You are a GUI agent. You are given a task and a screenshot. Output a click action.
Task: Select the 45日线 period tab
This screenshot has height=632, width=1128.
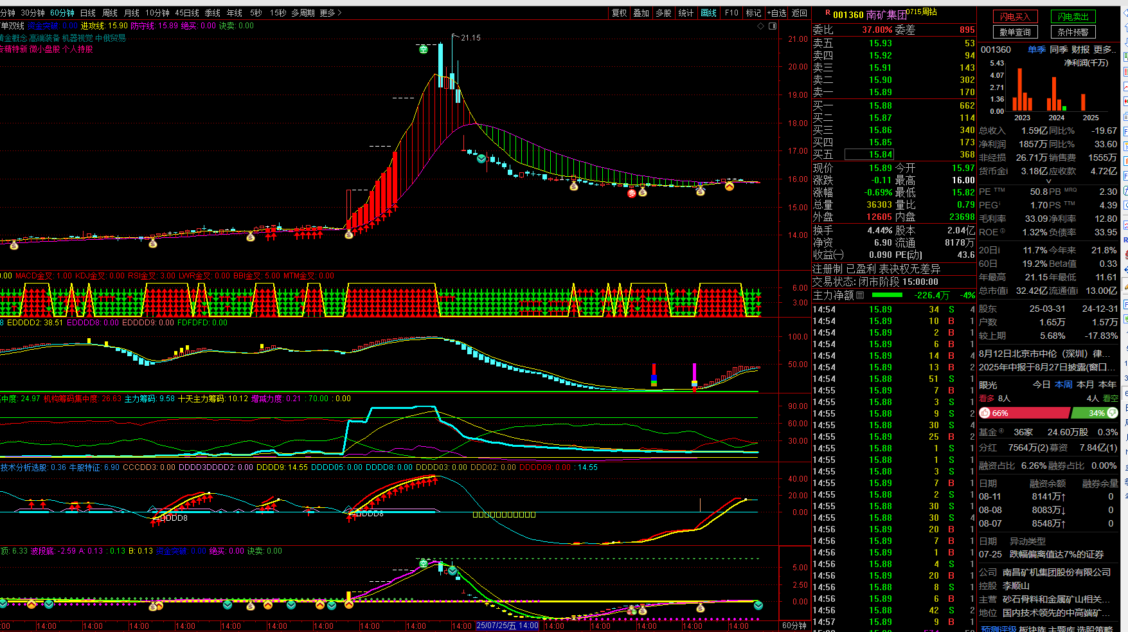pyautogui.click(x=187, y=13)
